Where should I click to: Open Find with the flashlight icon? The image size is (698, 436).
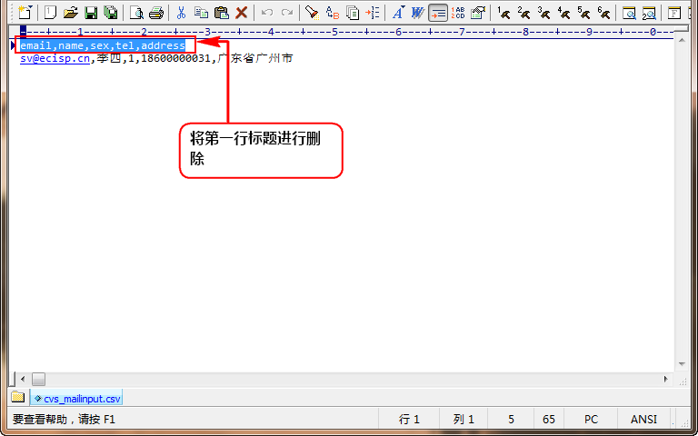(x=312, y=13)
